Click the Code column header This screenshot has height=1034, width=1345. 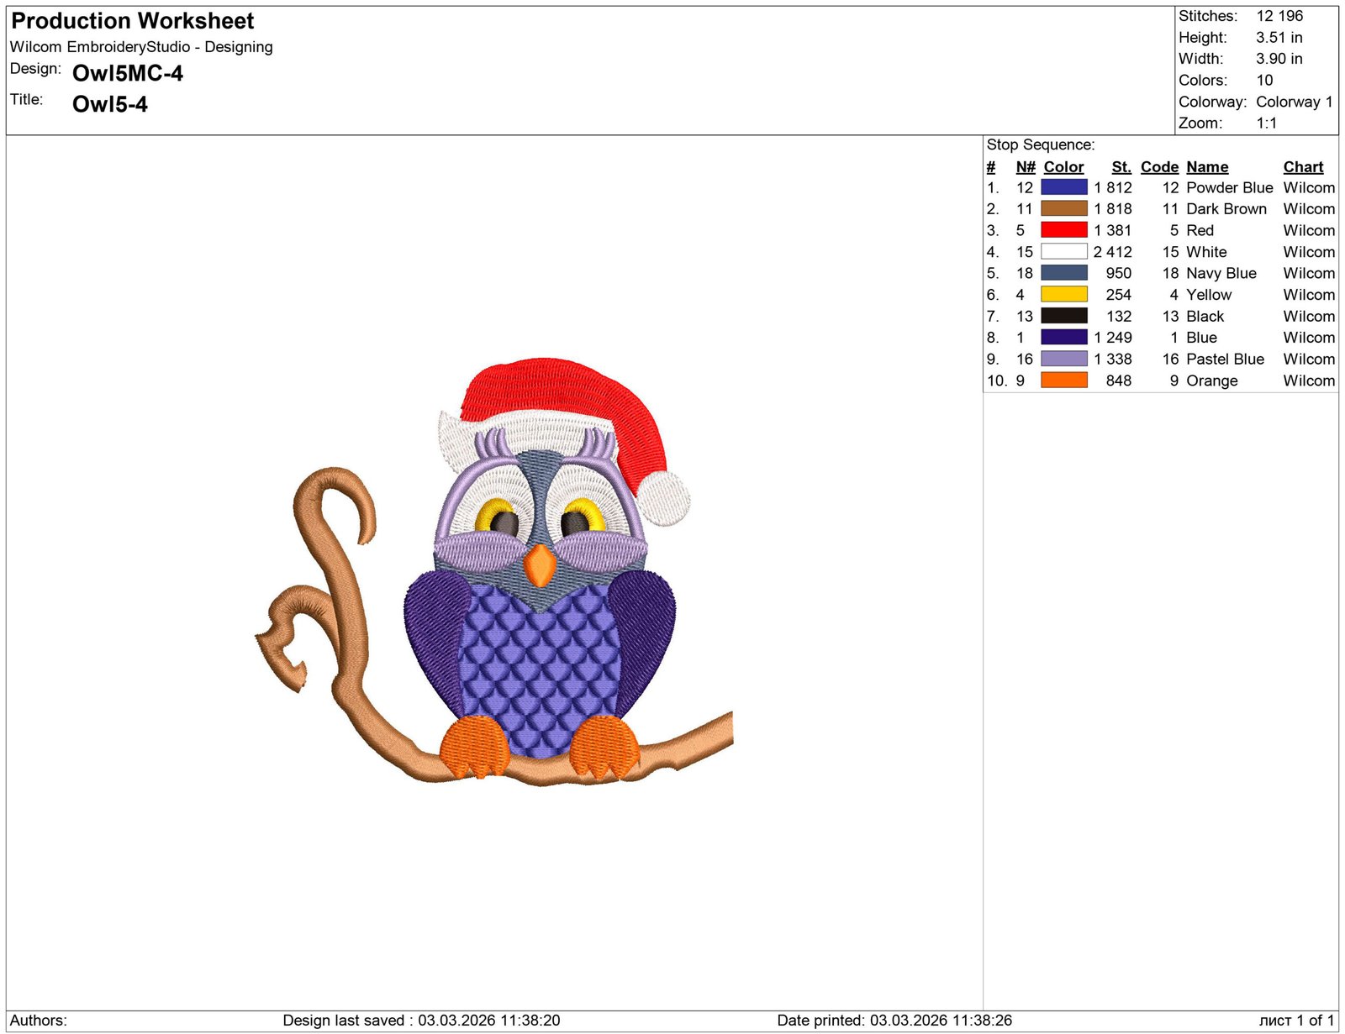pyautogui.click(x=1158, y=167)
